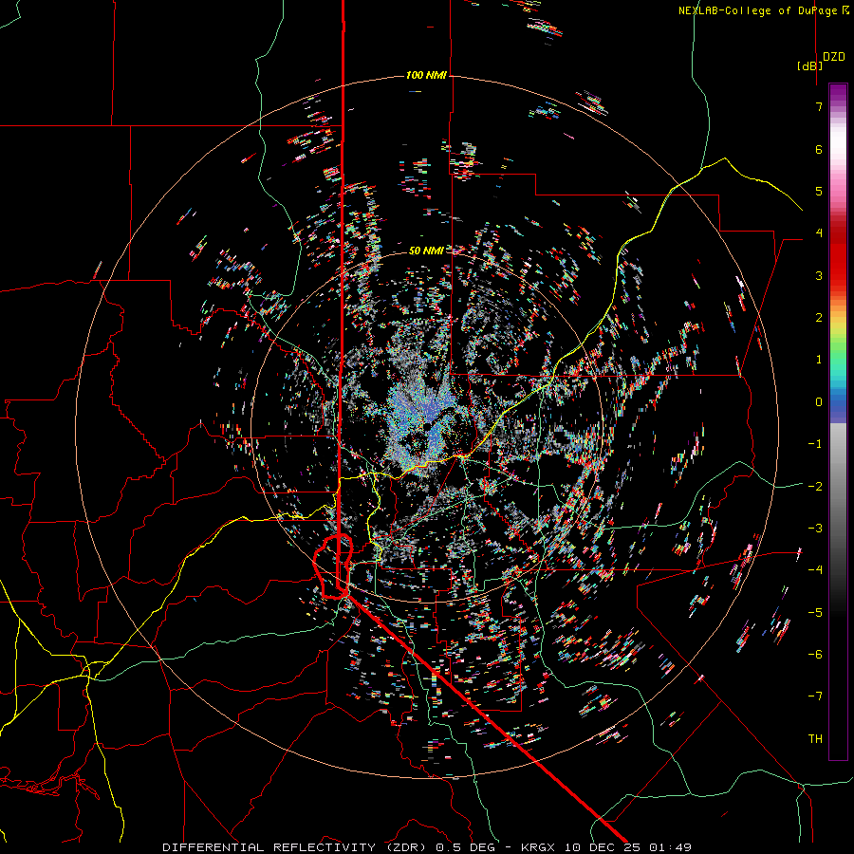Click the -3 value on the scale
Viewport: 854px width, 854px height.
pyautogui.click(x=815, y=529)
